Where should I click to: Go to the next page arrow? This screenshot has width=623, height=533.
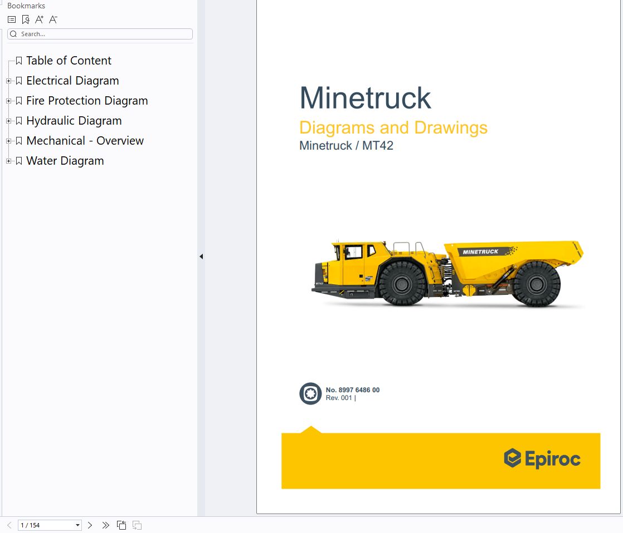(x=90, y=525)
